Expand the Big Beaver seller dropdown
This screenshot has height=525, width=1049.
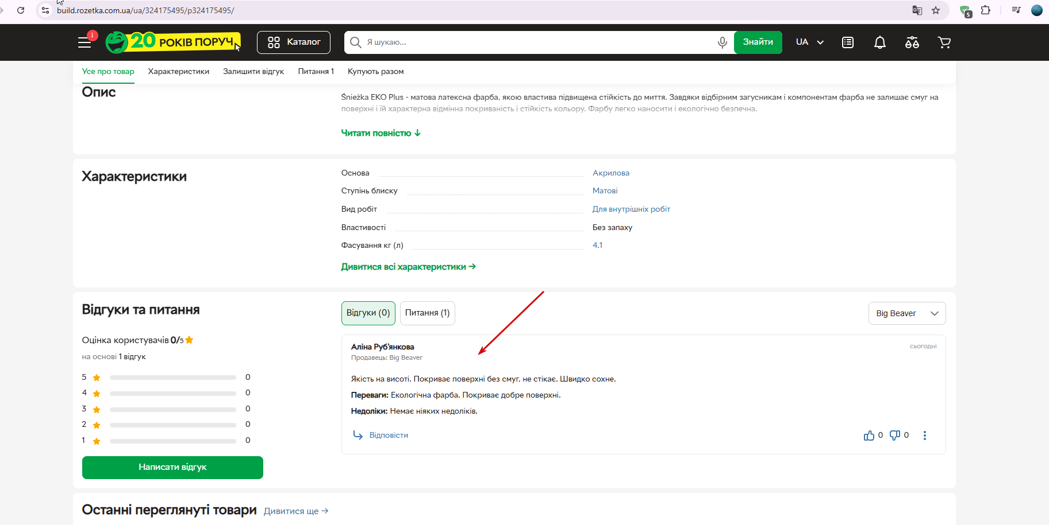(907, 313)
